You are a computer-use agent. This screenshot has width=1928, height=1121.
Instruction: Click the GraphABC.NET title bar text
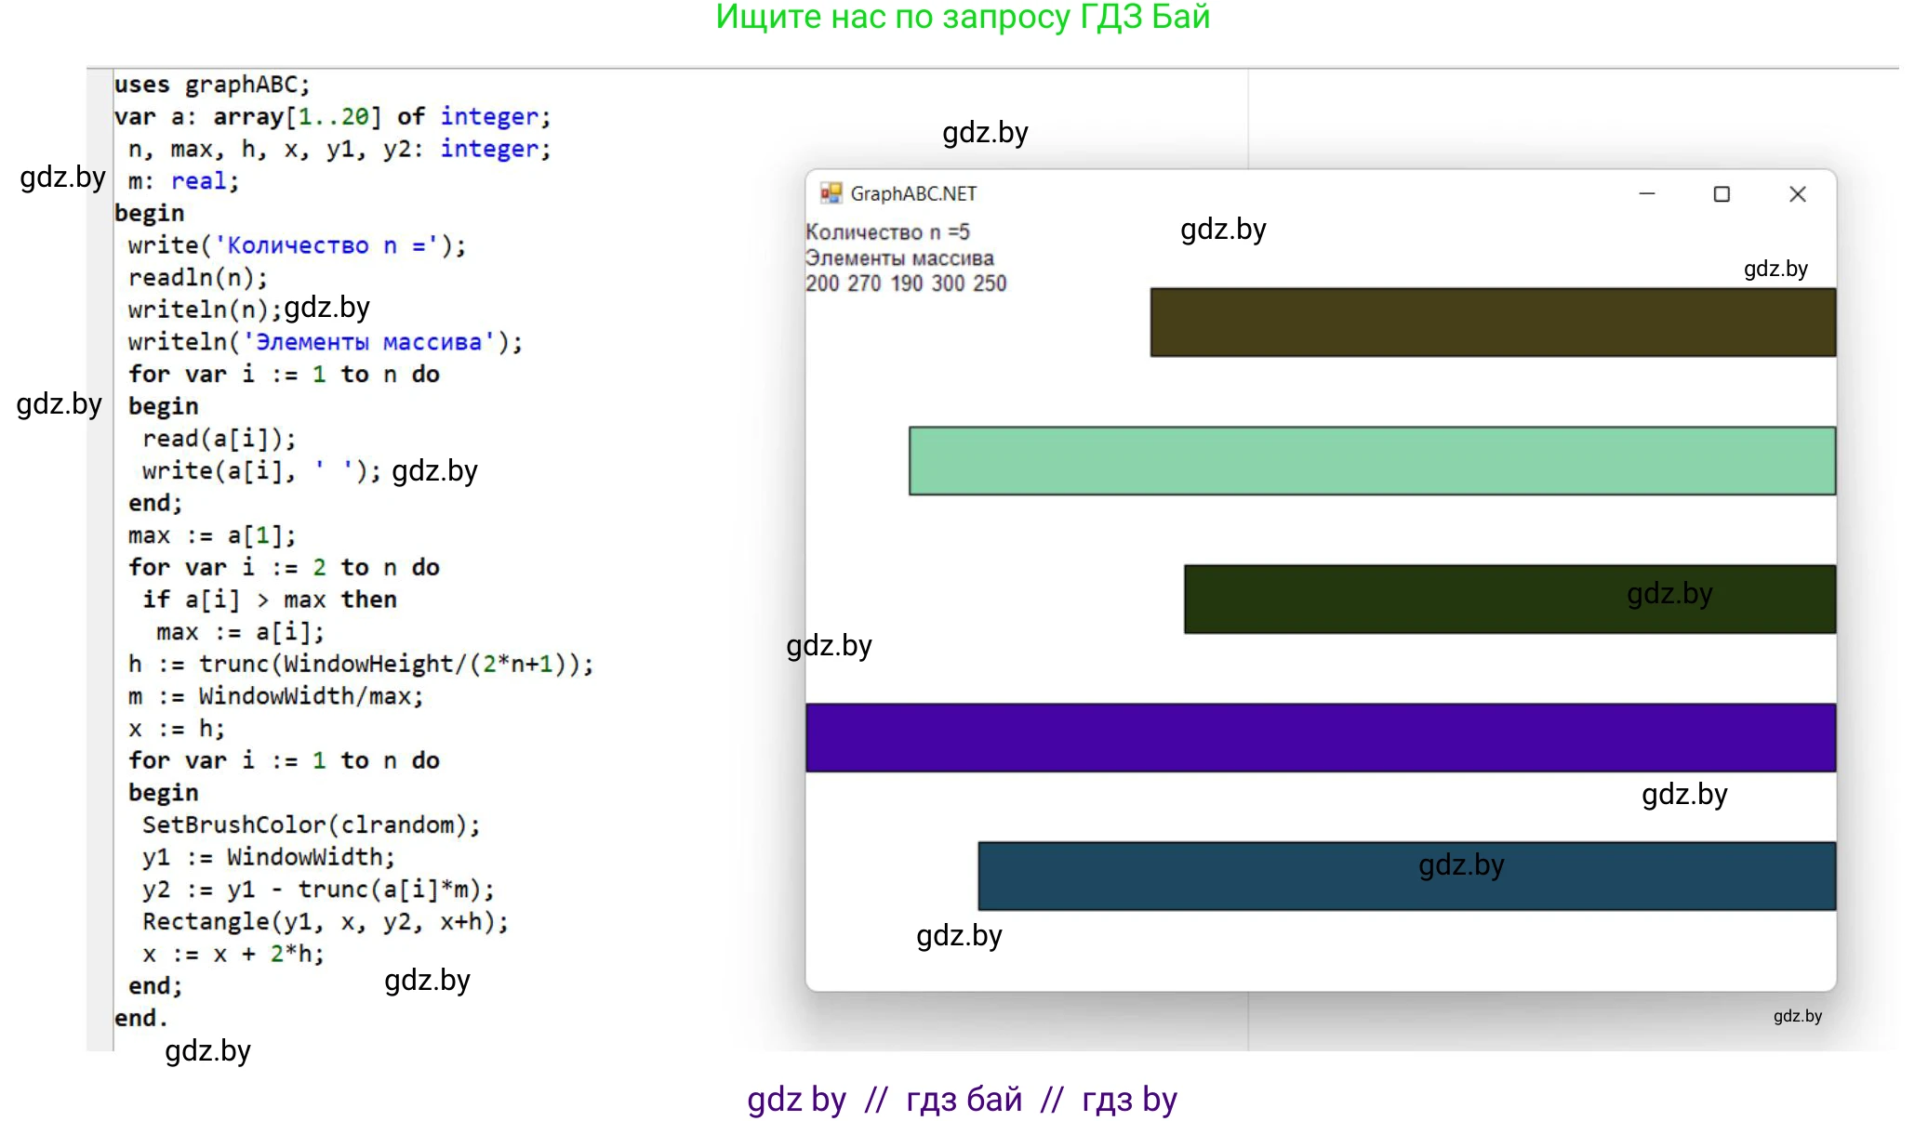(x=912, y=193)
